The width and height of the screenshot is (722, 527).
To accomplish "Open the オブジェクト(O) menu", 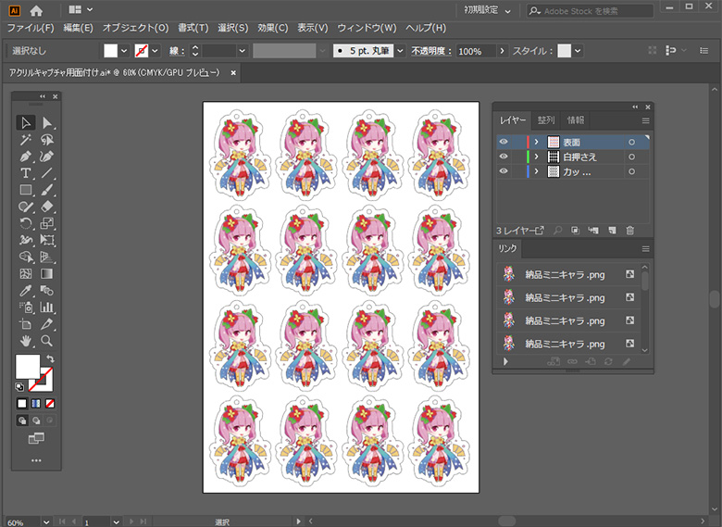I will tap(135, 28).
